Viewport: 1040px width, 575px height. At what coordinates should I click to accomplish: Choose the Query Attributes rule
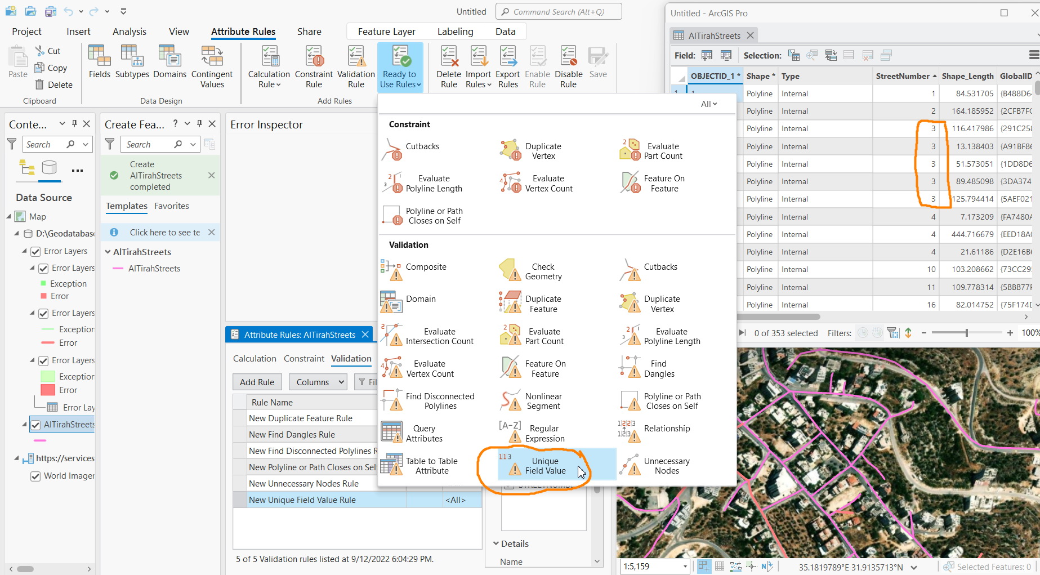412,433
